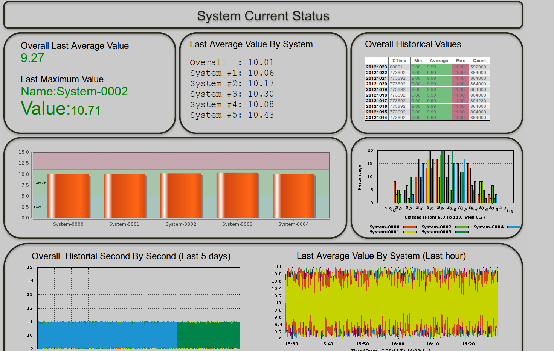Select the Average column header
Image resolution: width=554 pixels, height=351 pixels.
(439, 61)
